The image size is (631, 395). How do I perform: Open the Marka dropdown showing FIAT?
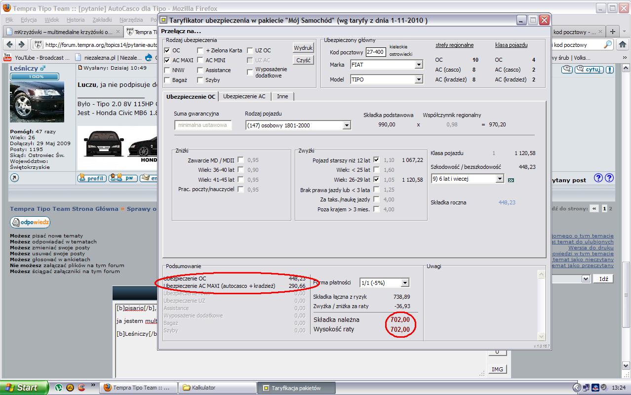(x=419, y=65)
